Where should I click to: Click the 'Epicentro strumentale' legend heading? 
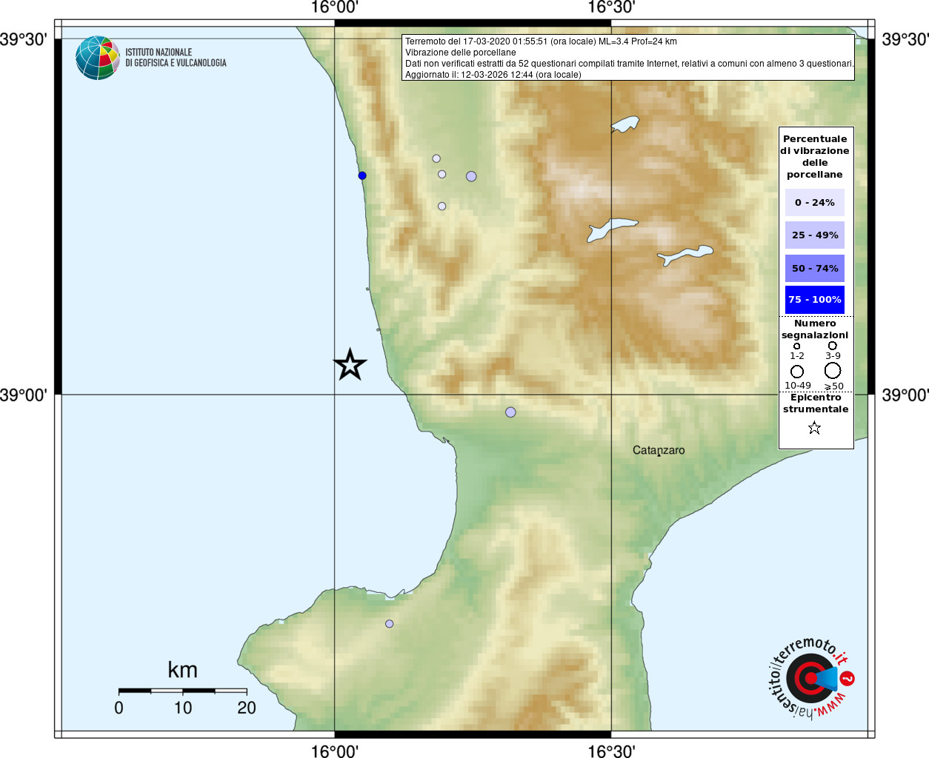click(x=816, y=403)
